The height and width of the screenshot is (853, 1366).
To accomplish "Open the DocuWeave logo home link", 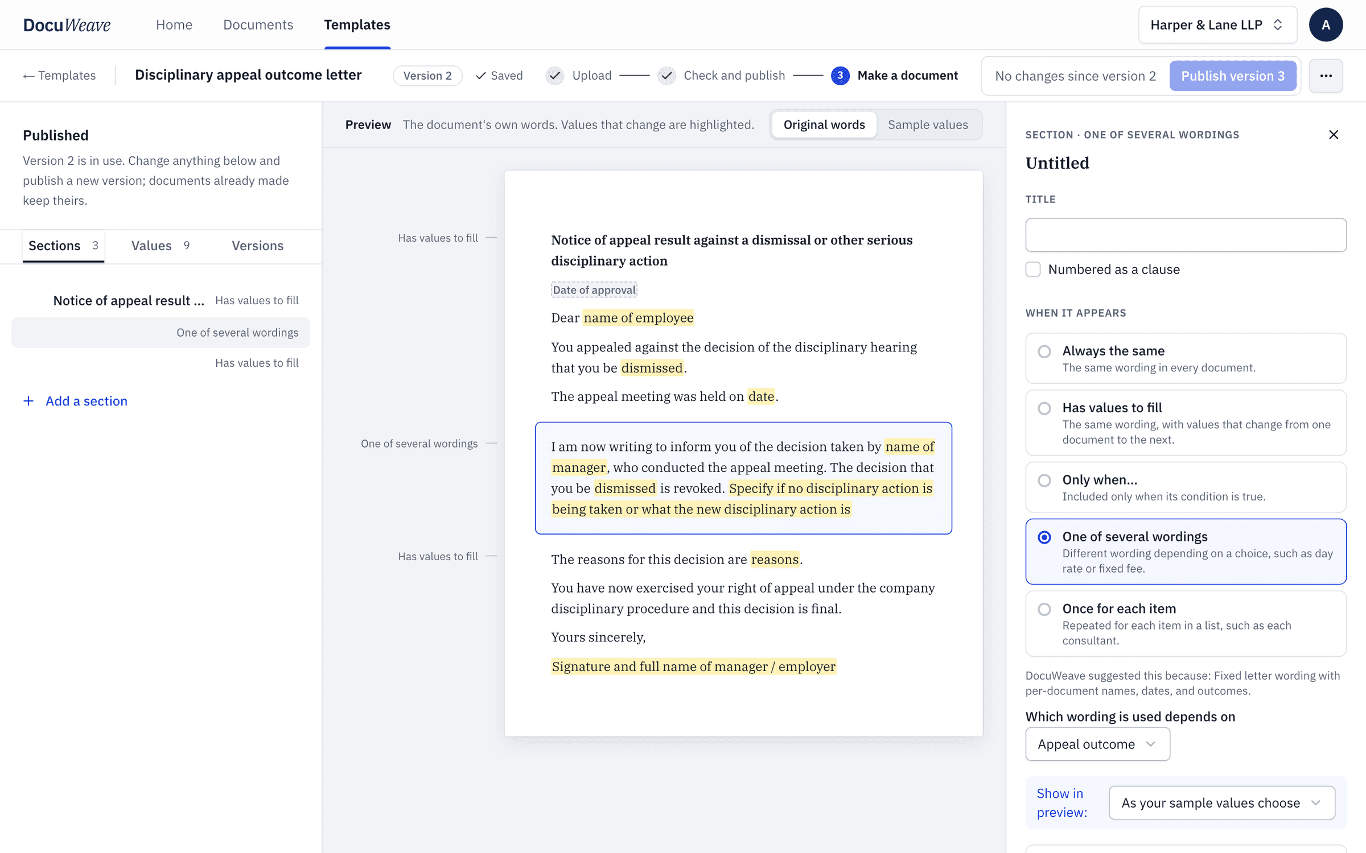I will click(x=67, y=24).
